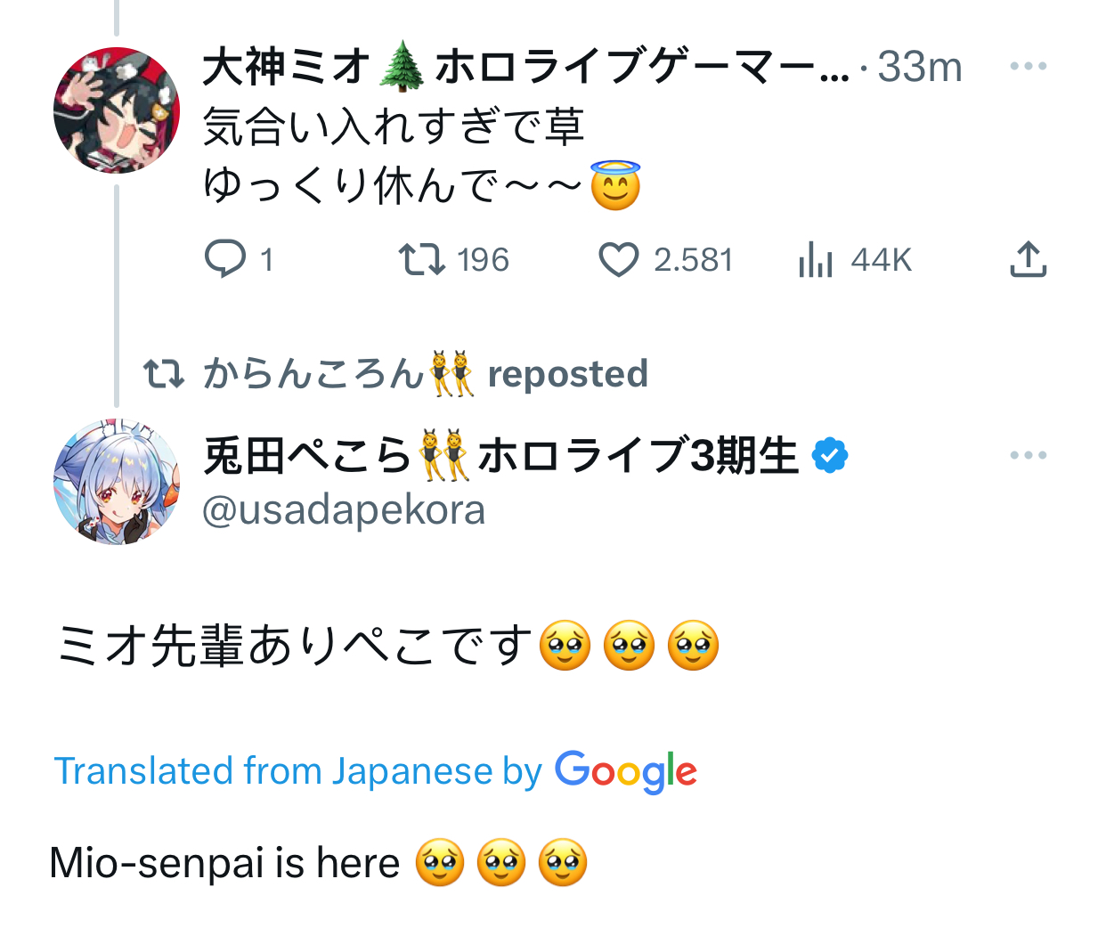Click the blue verified badge next to Pekora's name

[x=830, y=456]
